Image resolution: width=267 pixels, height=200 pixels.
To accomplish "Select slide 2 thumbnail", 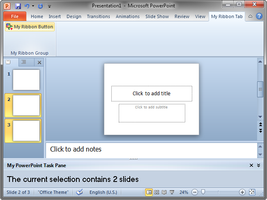I will [x=26, y=105].
